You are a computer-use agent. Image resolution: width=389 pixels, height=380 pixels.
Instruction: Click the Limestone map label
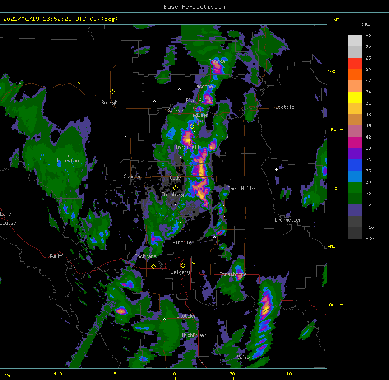(x=69, y=161)
